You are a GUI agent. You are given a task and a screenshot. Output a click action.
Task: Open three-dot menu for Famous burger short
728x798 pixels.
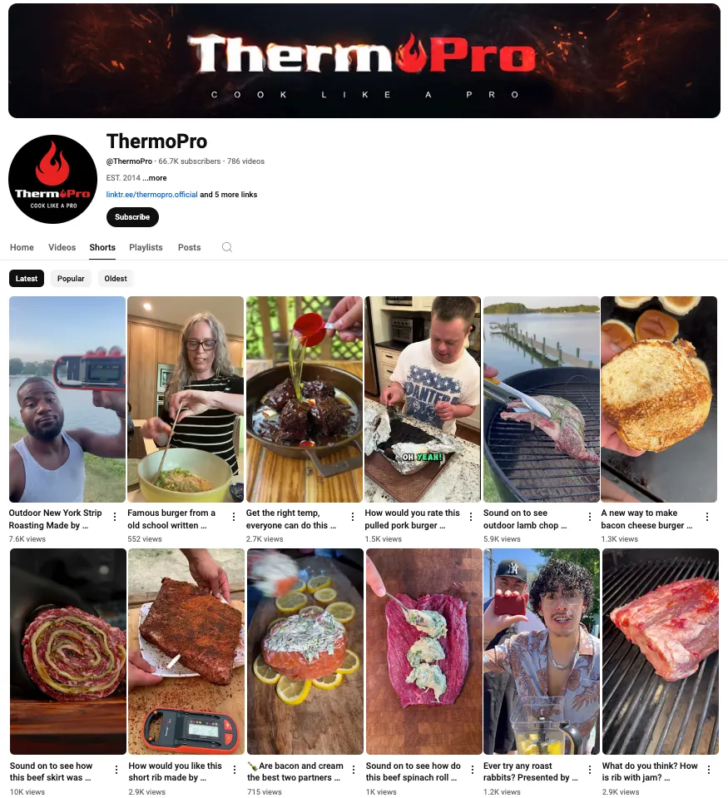click(x=234, y=517)
